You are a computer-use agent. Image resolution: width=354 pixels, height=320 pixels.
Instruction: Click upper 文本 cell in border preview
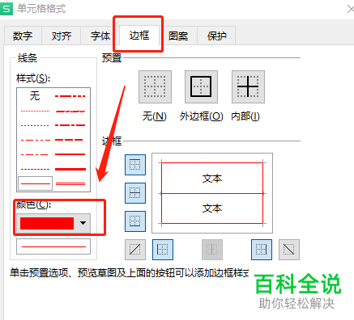212,179
